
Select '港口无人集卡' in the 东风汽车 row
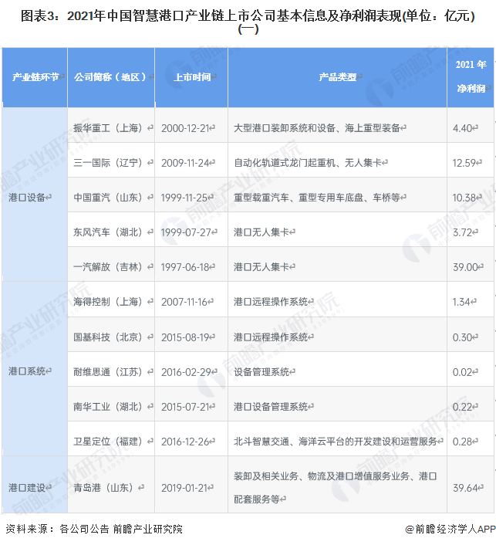pos(261,232)
